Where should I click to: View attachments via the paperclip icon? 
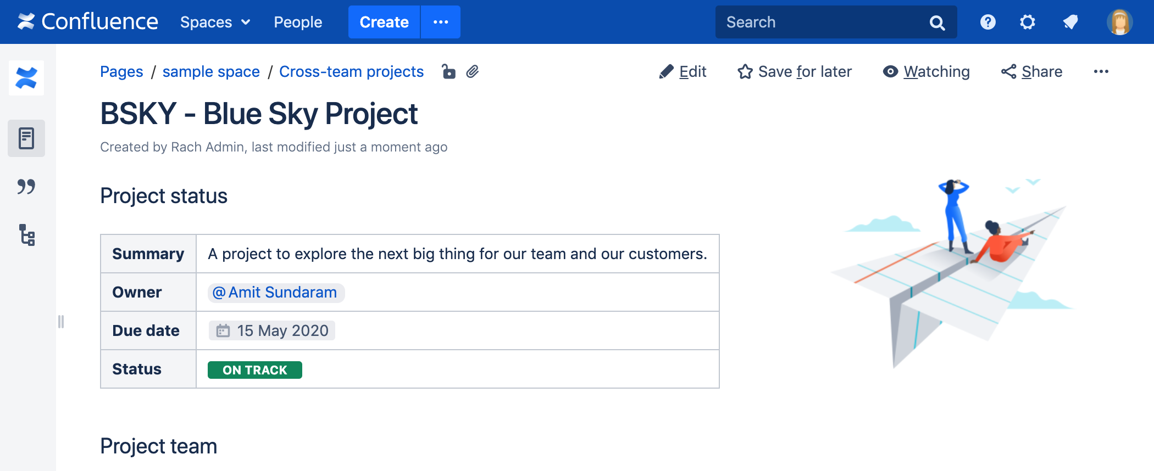(473, 71)
